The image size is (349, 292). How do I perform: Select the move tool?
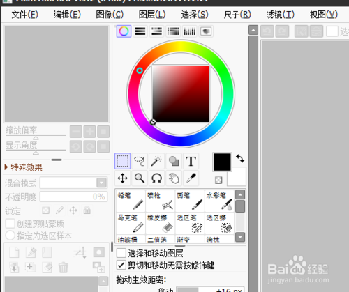coord(123,178)
